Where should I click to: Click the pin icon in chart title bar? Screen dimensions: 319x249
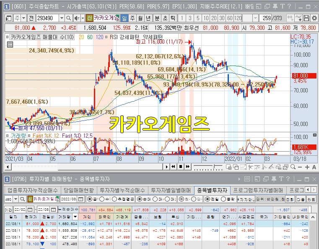(x=275, y=7)
